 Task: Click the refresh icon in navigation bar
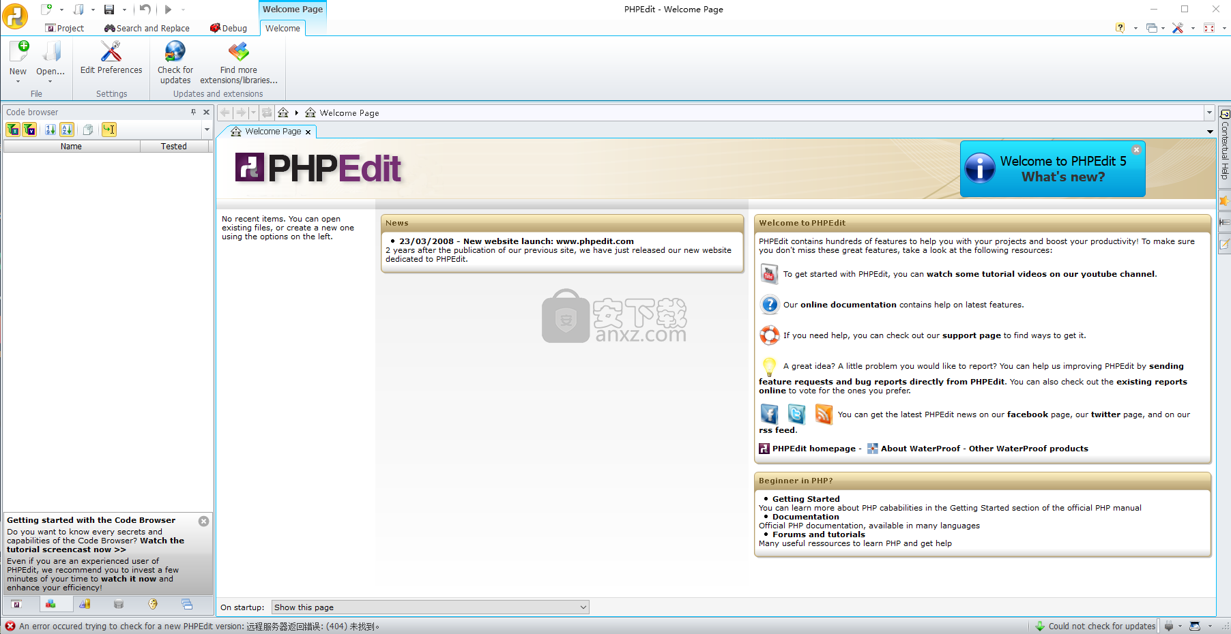267,112
